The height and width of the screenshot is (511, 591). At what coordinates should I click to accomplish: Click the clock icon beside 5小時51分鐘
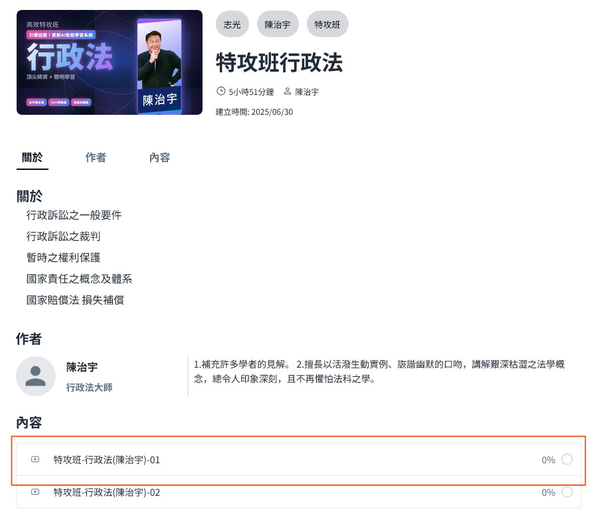point(221,91)
